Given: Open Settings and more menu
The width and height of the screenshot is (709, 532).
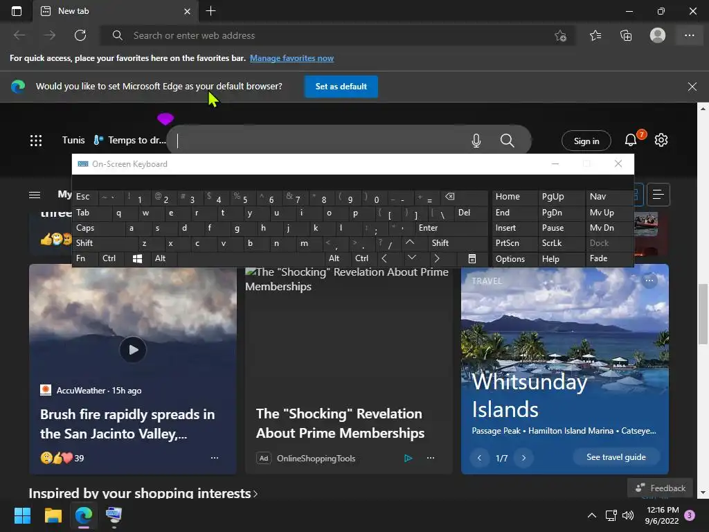Looking at the screenshot, I should point(689,35).
